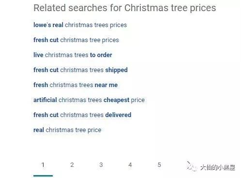Open "real christmas tree price" related search
The image size is (241, 178).
(x=67, y=130)
